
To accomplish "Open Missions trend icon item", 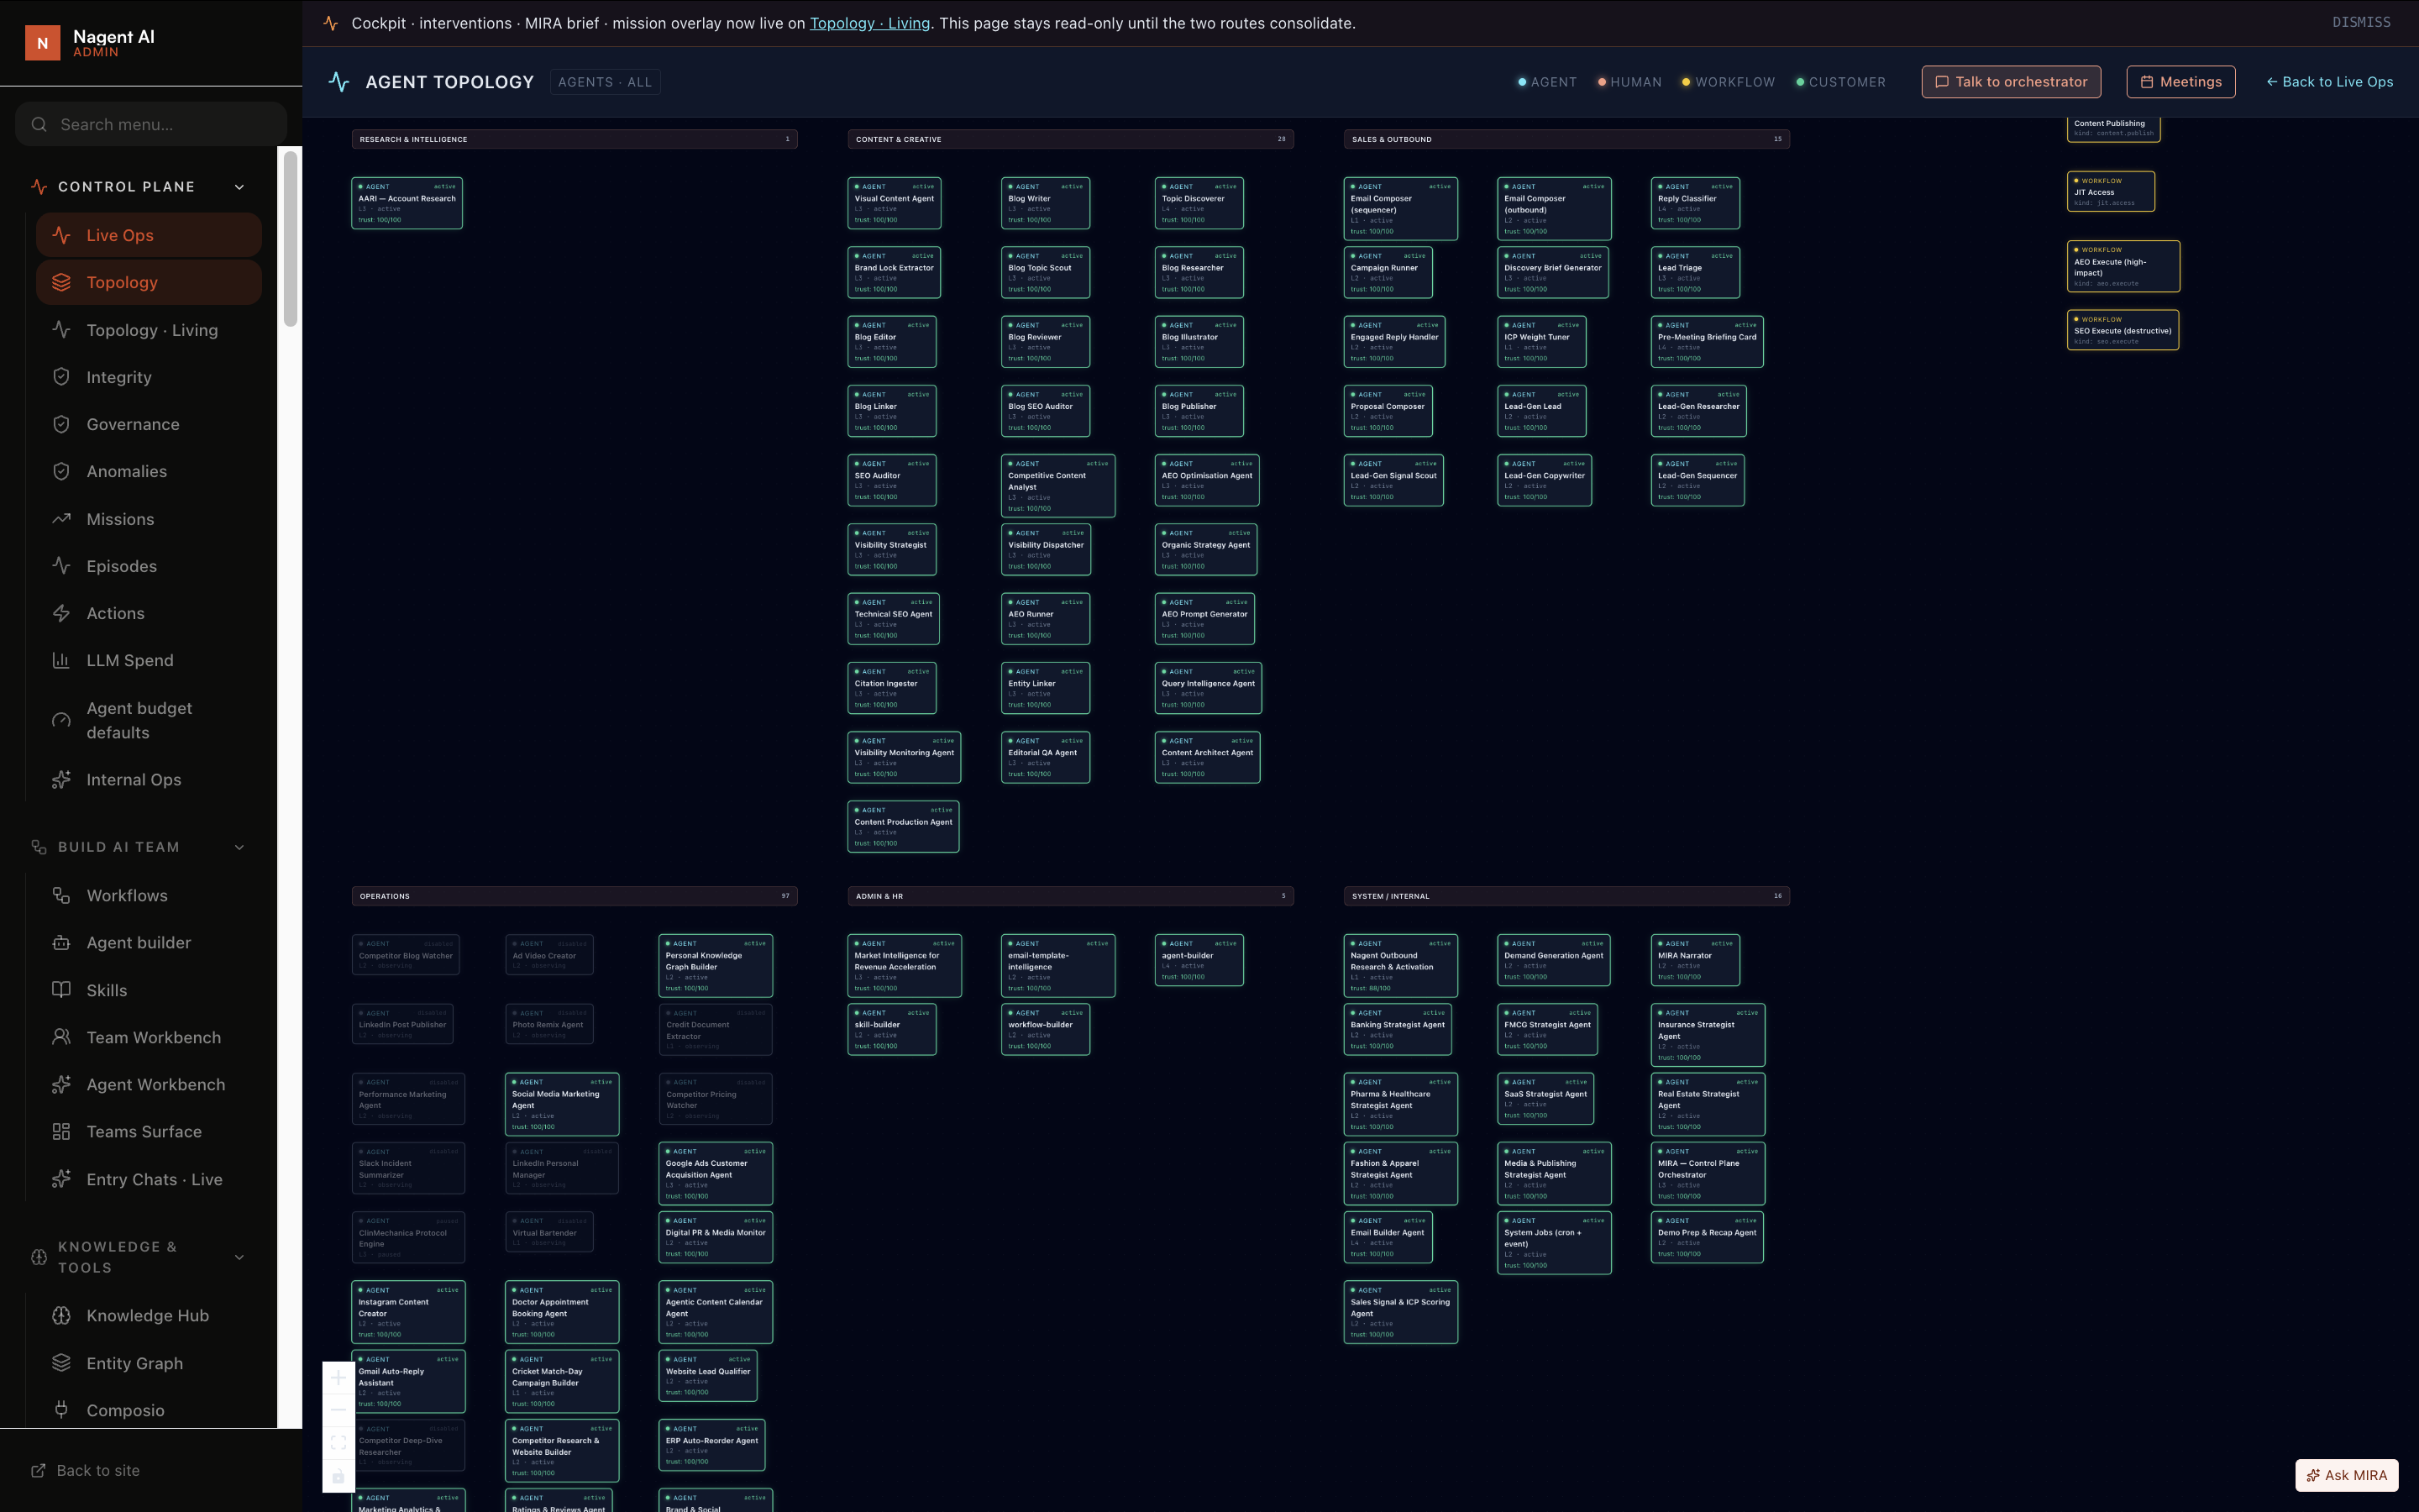I will (149, 519).
